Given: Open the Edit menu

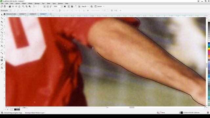Looking at the screenshot, I should point(7,4).
